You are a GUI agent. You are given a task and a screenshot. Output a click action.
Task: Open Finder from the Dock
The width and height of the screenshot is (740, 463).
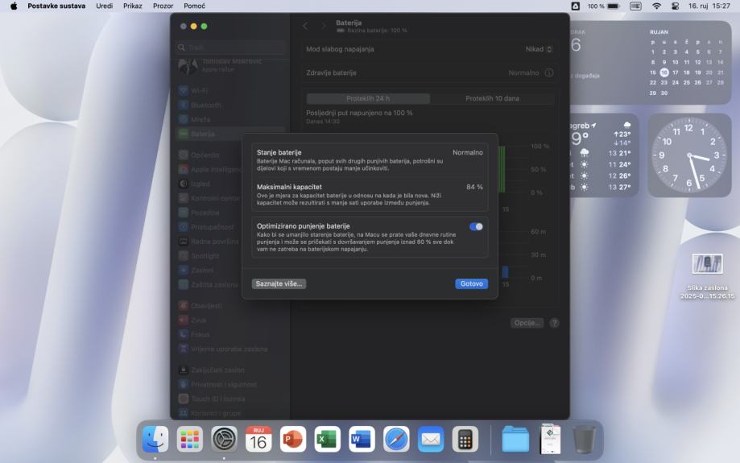click(x=155, y=440)
